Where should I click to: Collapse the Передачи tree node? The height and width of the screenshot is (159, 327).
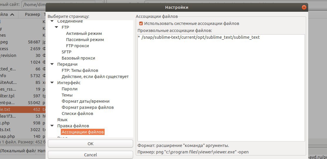52,64
